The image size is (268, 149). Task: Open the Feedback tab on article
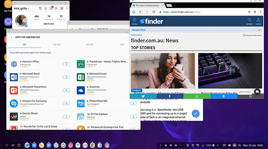[x=136, y=90]
